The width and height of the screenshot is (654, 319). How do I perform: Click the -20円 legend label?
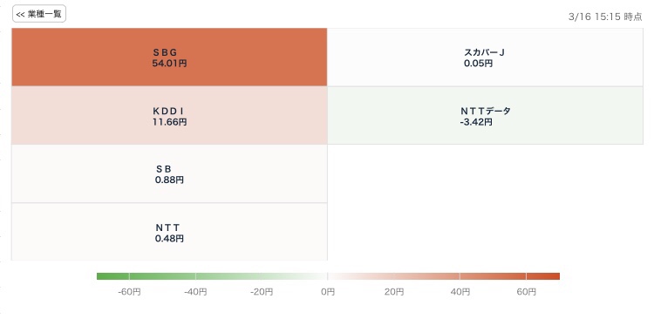coord(262,292)
